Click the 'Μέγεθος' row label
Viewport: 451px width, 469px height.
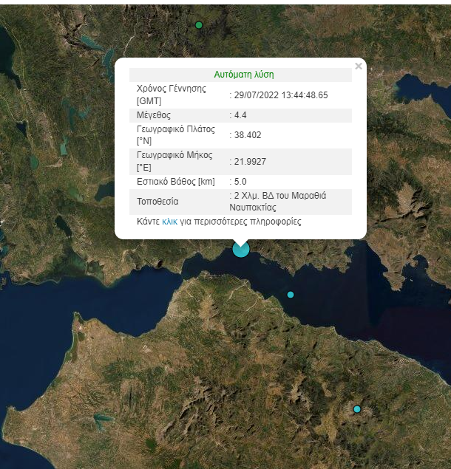(154, 115)
